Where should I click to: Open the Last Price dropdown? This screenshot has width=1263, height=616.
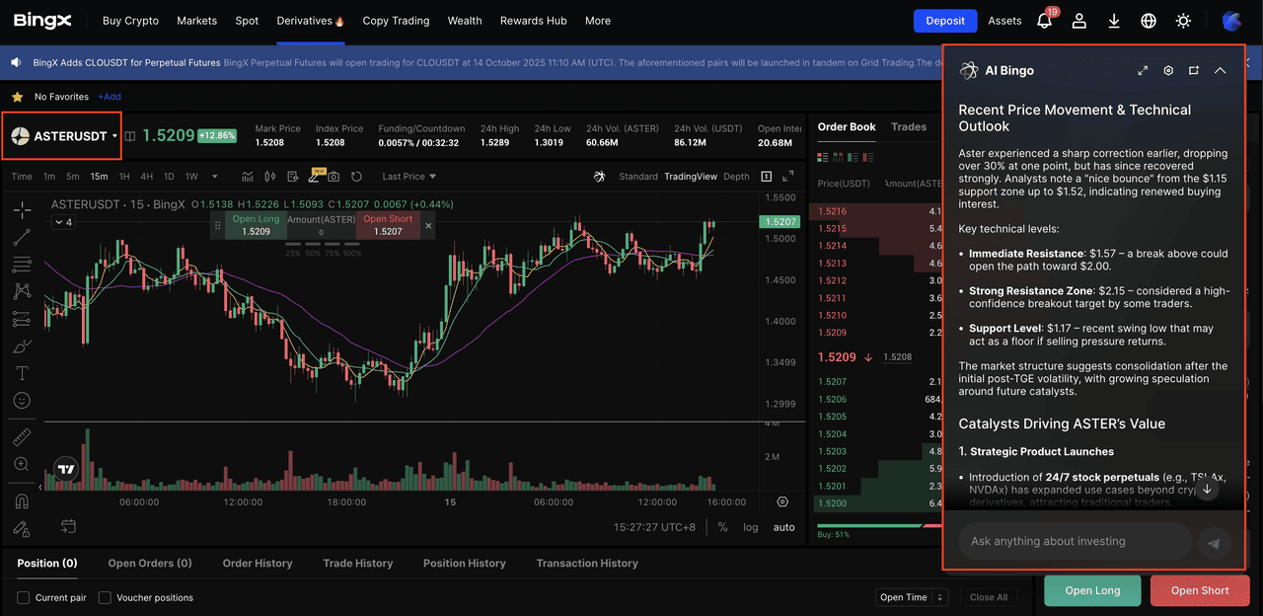(x=409, y=177)
